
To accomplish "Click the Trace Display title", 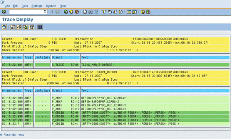I will pyautogui.click(x=18, y=20).
